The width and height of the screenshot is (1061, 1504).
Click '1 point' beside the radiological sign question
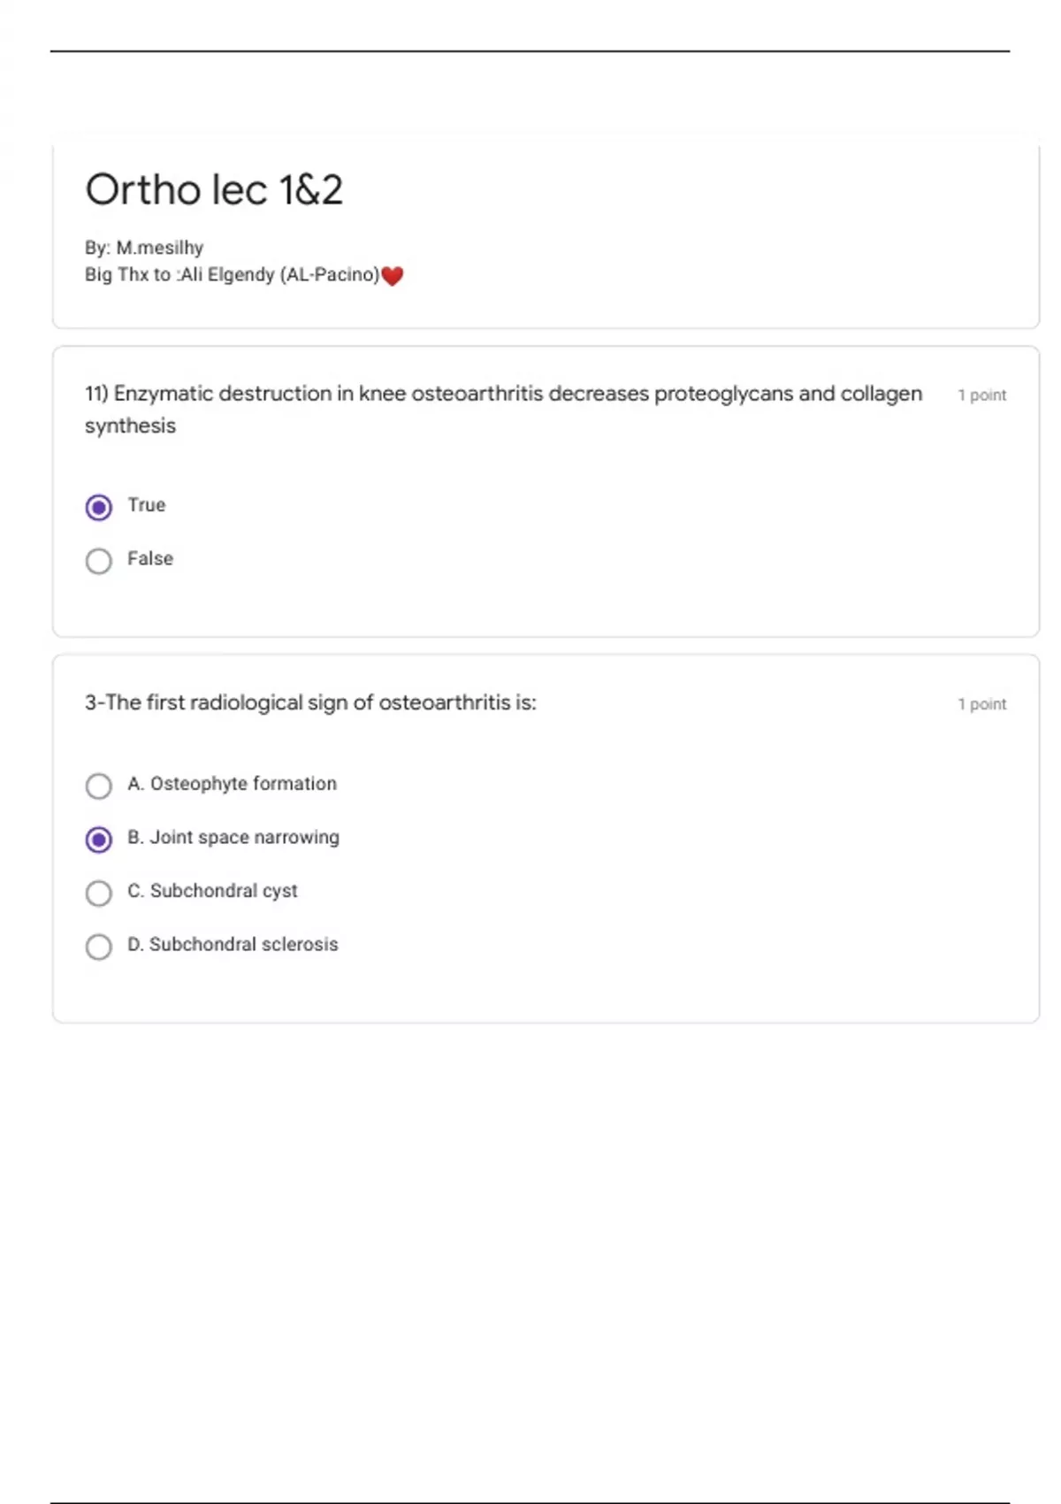pyautogui.click(x=981, y=704)
